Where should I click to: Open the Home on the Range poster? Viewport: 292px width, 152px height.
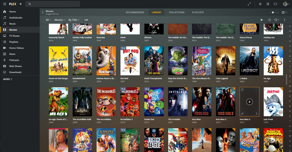[x=59, y=61]
